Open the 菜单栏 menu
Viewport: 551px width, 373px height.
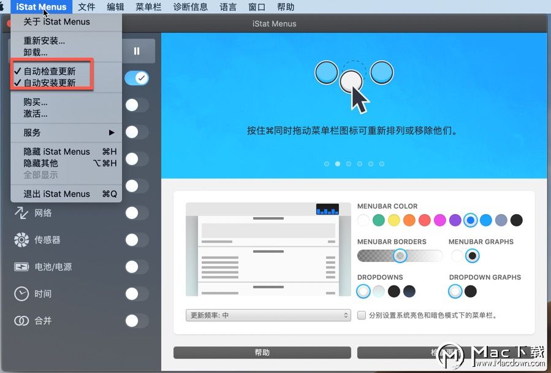[148, 7]
